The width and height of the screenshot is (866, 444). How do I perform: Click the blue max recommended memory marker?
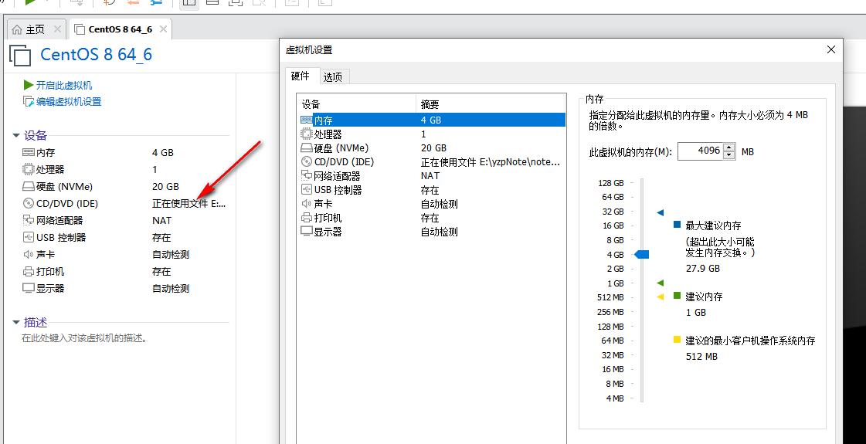point(661,212)
